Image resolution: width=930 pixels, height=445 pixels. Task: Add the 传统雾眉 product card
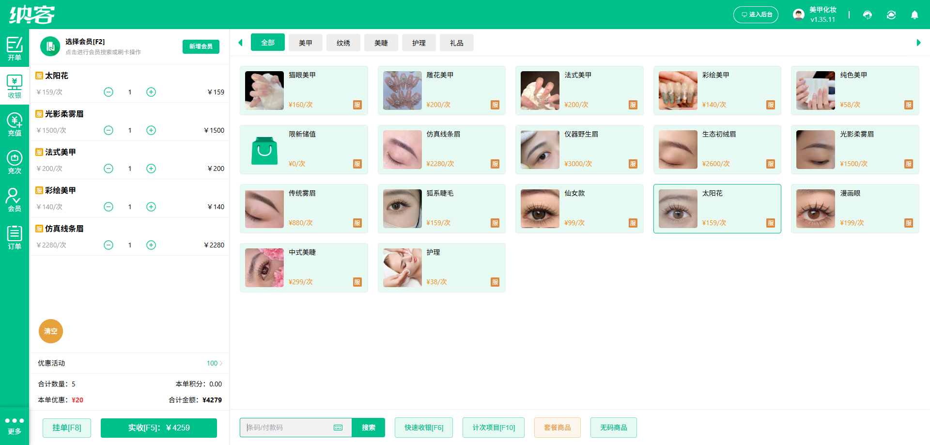(304, 209)
